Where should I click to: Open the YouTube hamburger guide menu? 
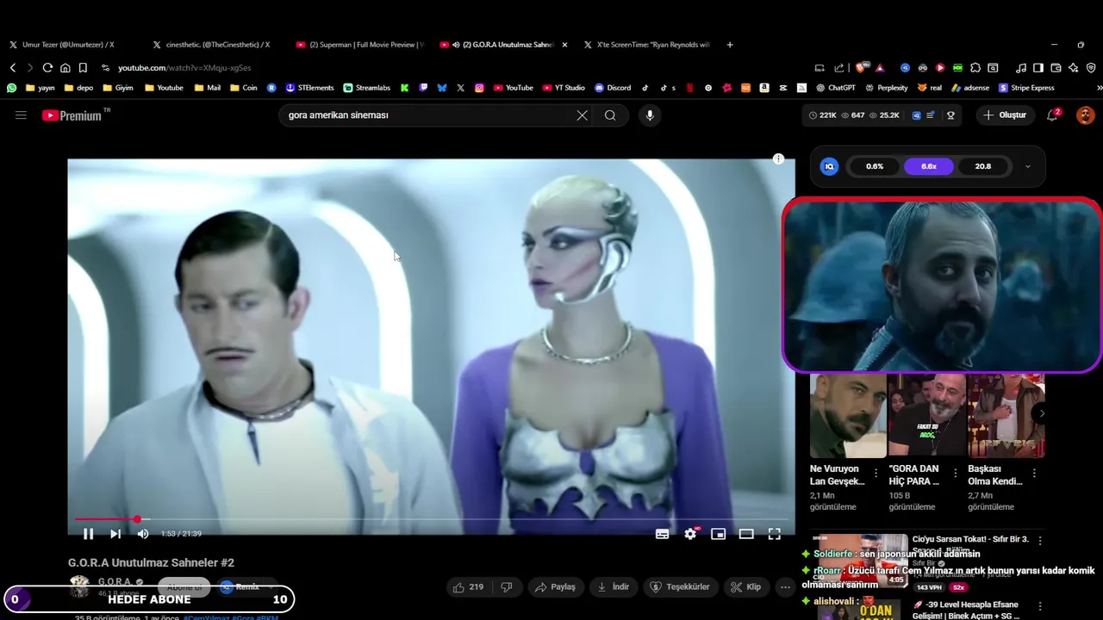(21, 115)
